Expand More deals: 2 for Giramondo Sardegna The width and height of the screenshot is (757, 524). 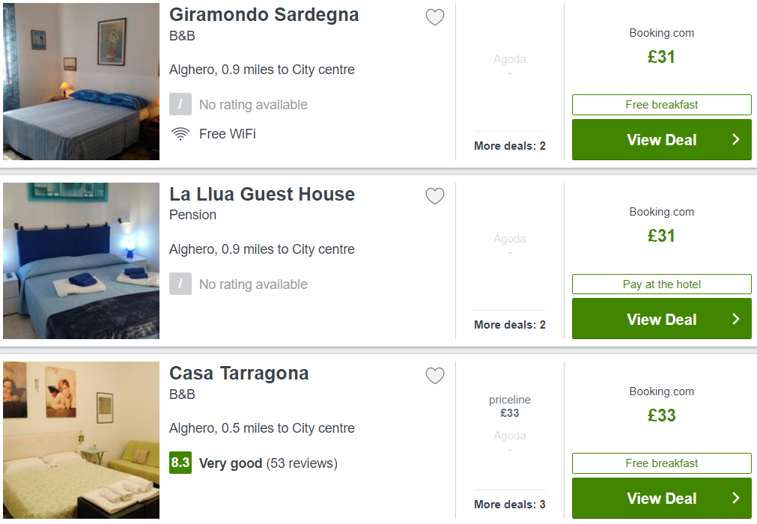point(510,146)
